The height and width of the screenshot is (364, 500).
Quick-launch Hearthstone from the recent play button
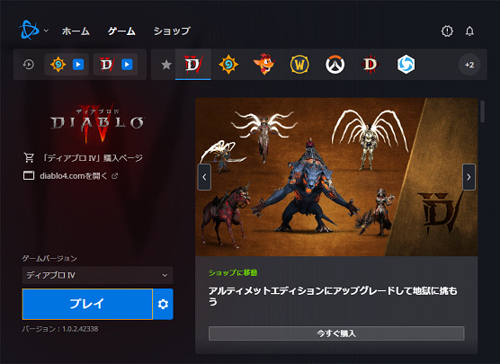point(78,65)
